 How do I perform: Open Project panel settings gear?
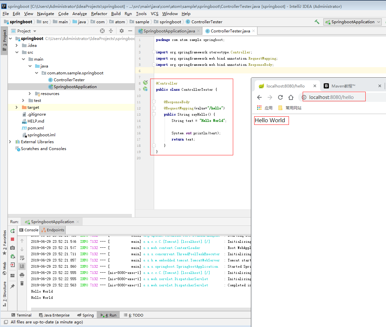pos(122,31)
